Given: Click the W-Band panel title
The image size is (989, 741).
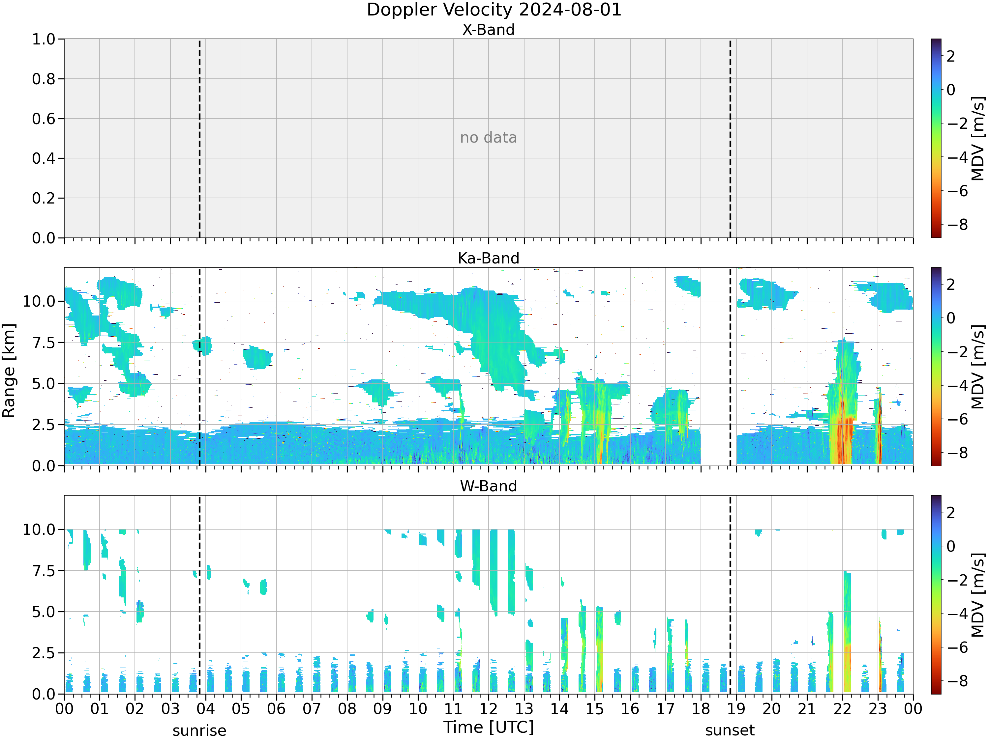Looking at the screenshot, I should [x=488, y=486].
